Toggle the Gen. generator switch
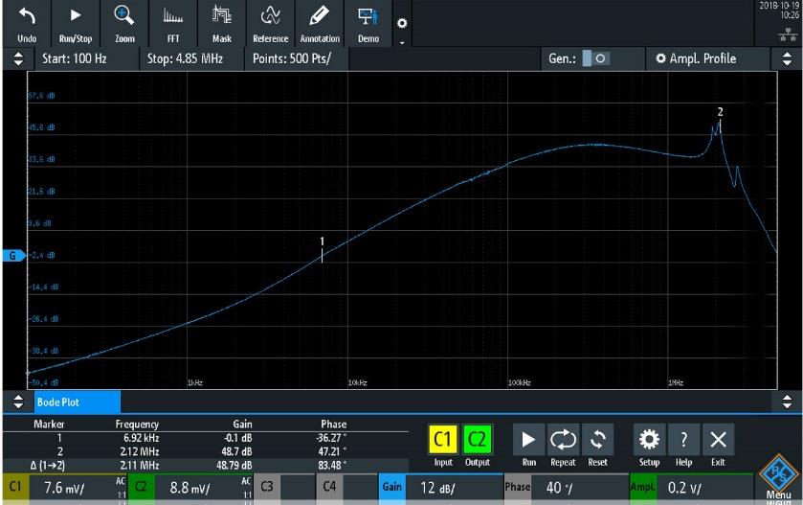 pos(595,58)
